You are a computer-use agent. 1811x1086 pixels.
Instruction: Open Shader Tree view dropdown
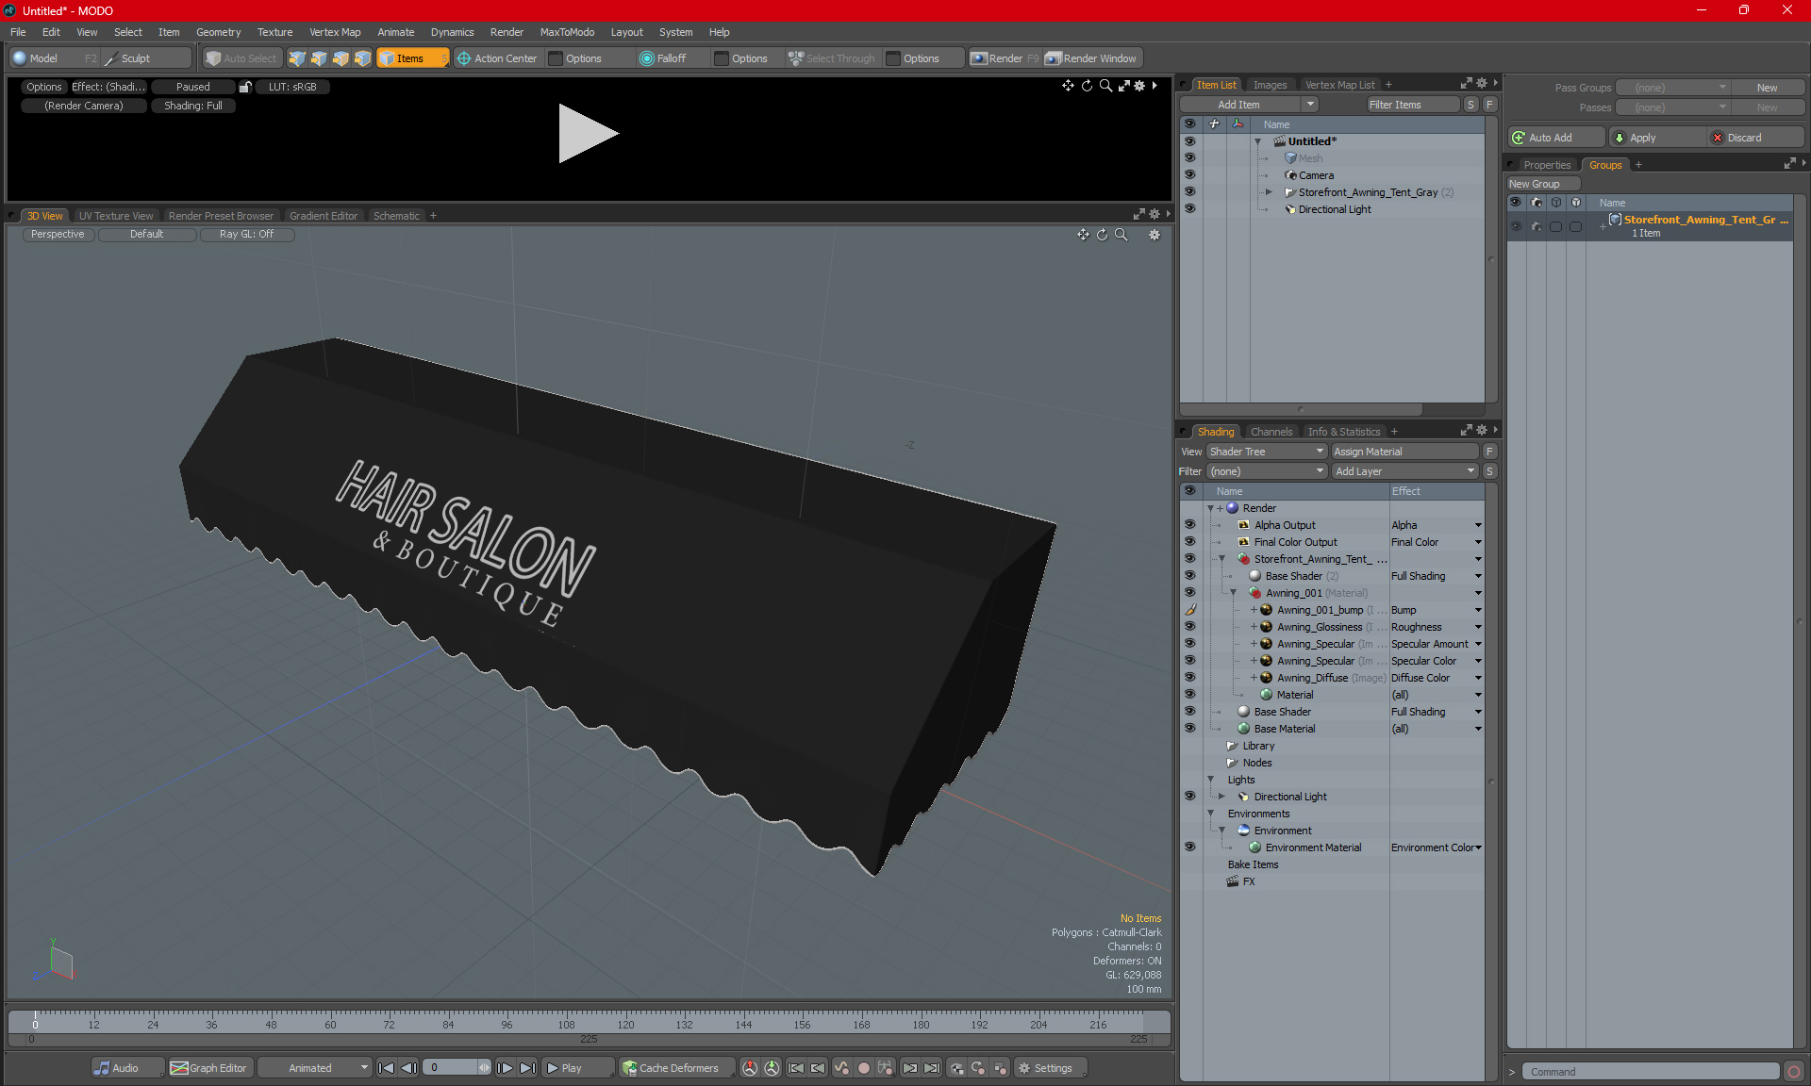point(1267,452)
